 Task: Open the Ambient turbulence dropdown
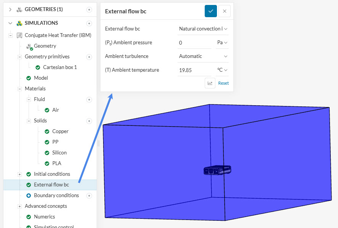pos(203,56)
